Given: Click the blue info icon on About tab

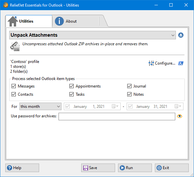Looking at the screenshot, I should (x=59, y=21).
